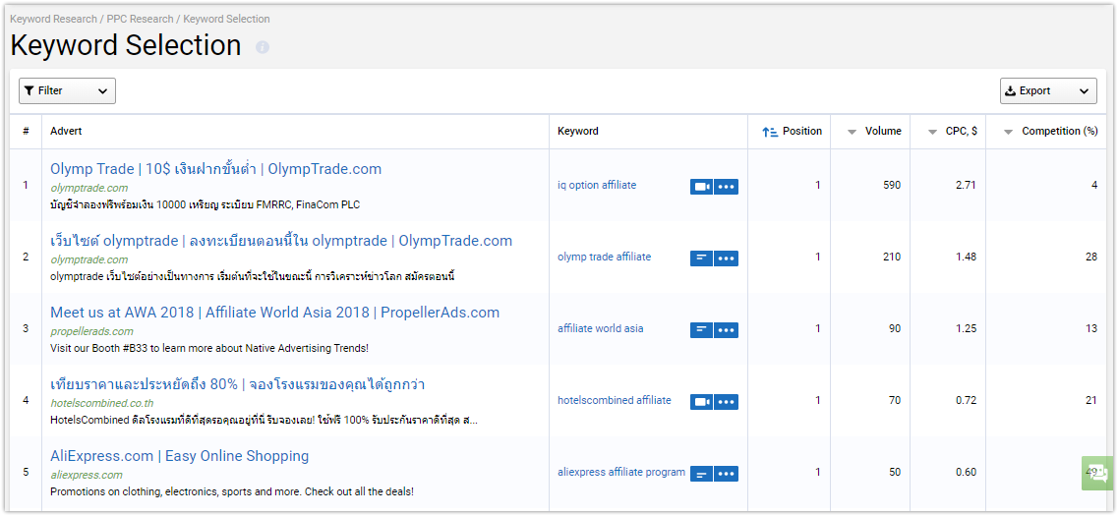Click text ad icon for olymp trade affiliate
This screenshot has height=516, width=1118.
coord(702,258)
